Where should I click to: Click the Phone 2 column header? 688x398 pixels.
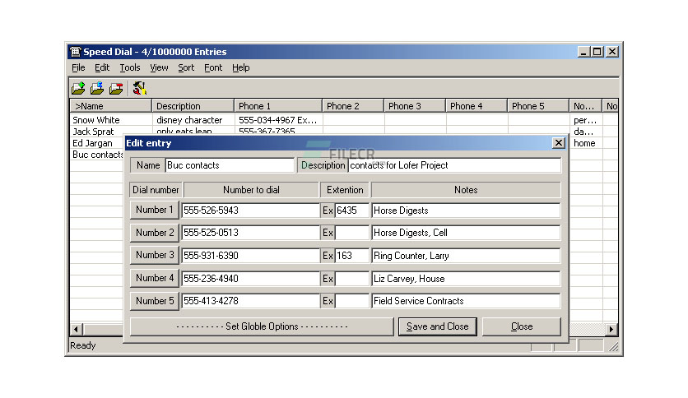click(353, 106)
